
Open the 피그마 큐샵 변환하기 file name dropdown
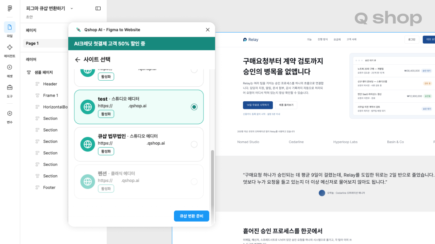[72, 8]
